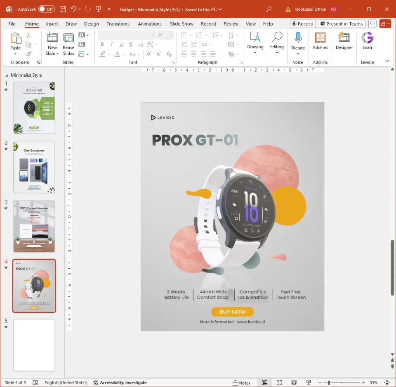396x387 pixels.
Task: Switch to the Design tab
Action: click(92, 24)
